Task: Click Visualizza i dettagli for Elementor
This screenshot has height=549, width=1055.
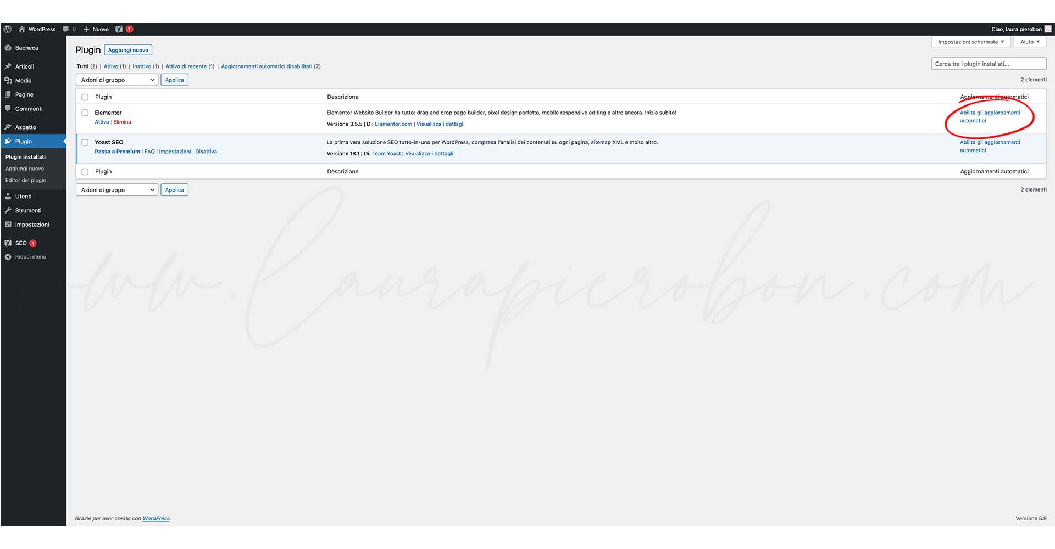Action: tap(440, 124)
